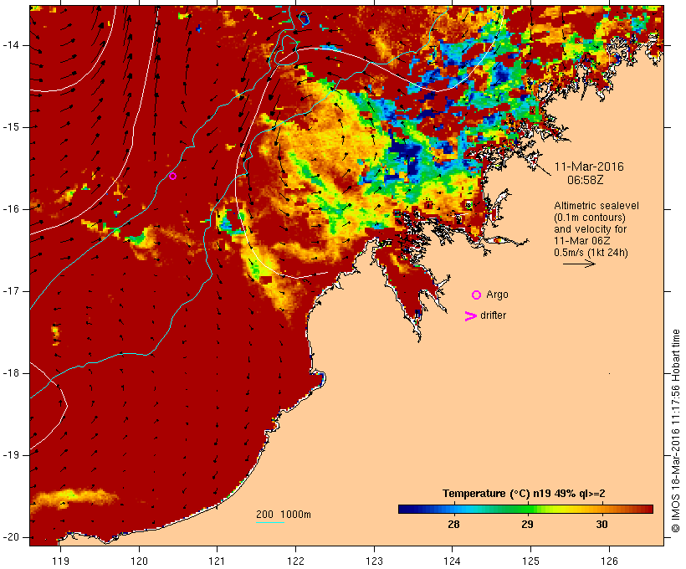Click colorbar tick label '29'

coord(527,524)
